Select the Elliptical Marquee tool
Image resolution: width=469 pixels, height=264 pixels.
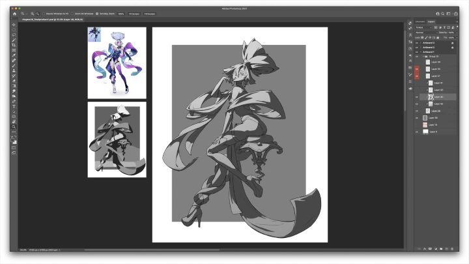pos(14,29)
